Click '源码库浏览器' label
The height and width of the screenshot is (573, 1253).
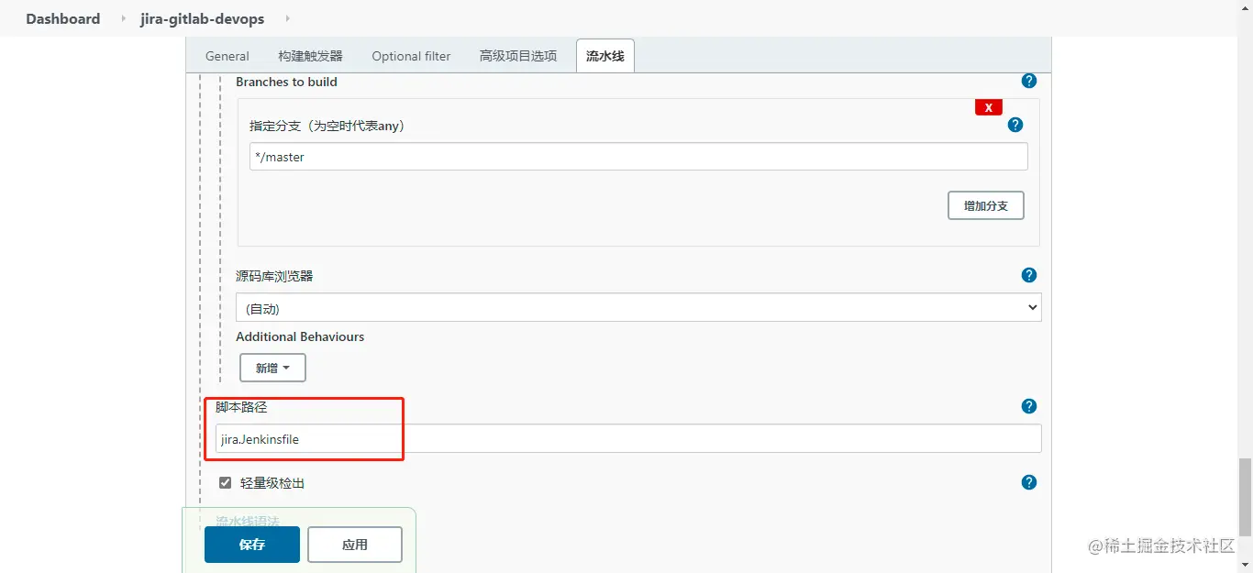pos(274,276)
